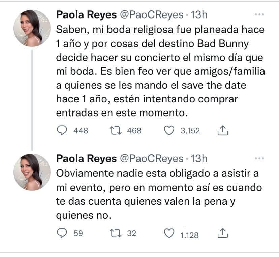Open Paola Reyes avatar on first tweet
The height and width of the screenshot is (257, 279).
pyautogui.click(x=32, y=28)
